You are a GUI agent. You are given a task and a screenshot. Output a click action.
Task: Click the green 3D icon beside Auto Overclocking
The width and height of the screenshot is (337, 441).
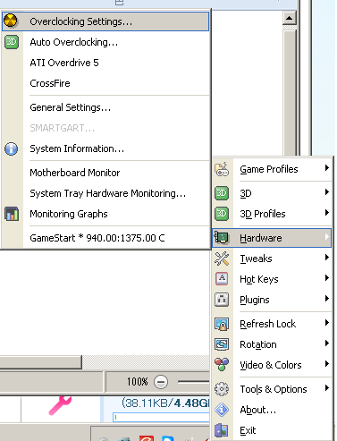12,42
